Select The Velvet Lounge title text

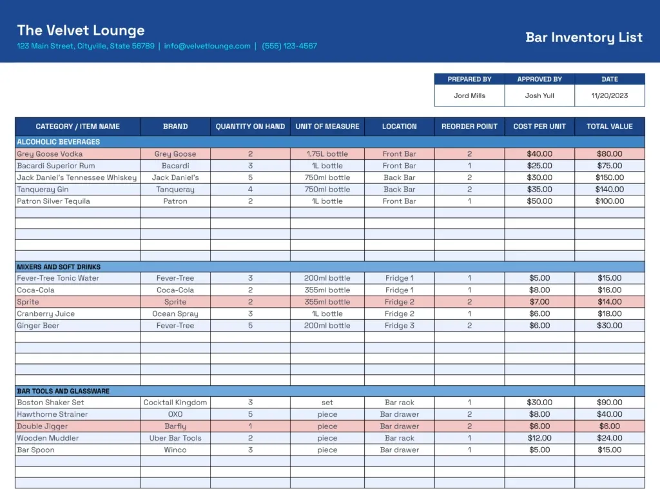tap(81, 30)
